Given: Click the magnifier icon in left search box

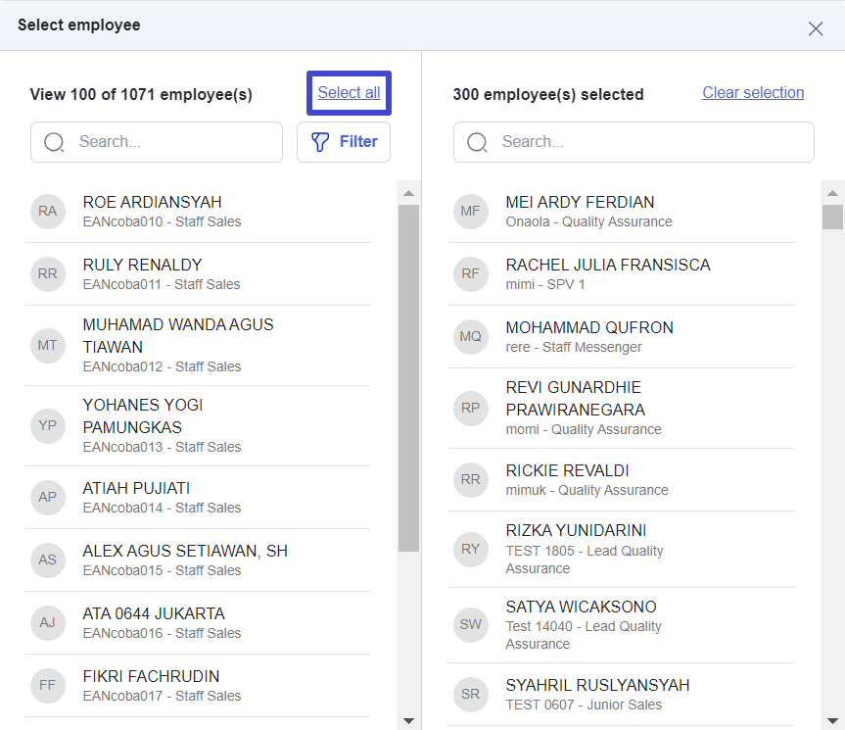Looking at the screenshot, I should [55, 142].
